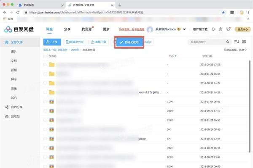Click the 上传 upload button
This screenshot has width=253, height=168.
[x=52, y=42]
